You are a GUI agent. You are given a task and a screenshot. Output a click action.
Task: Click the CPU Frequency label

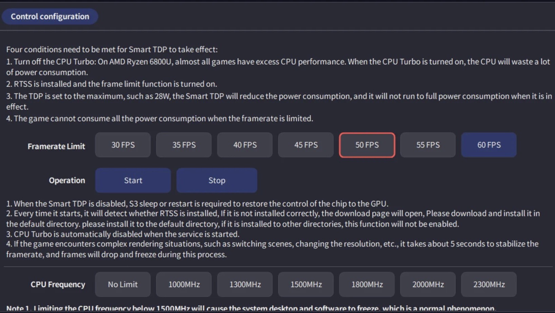58,285
